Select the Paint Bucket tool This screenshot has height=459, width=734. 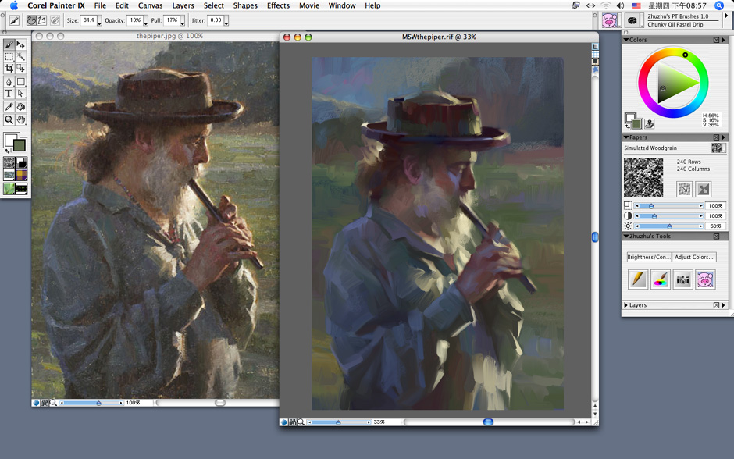(20, 107)
